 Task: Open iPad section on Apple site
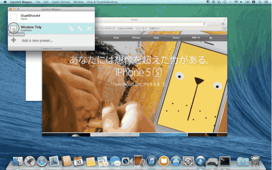point(156,38)
